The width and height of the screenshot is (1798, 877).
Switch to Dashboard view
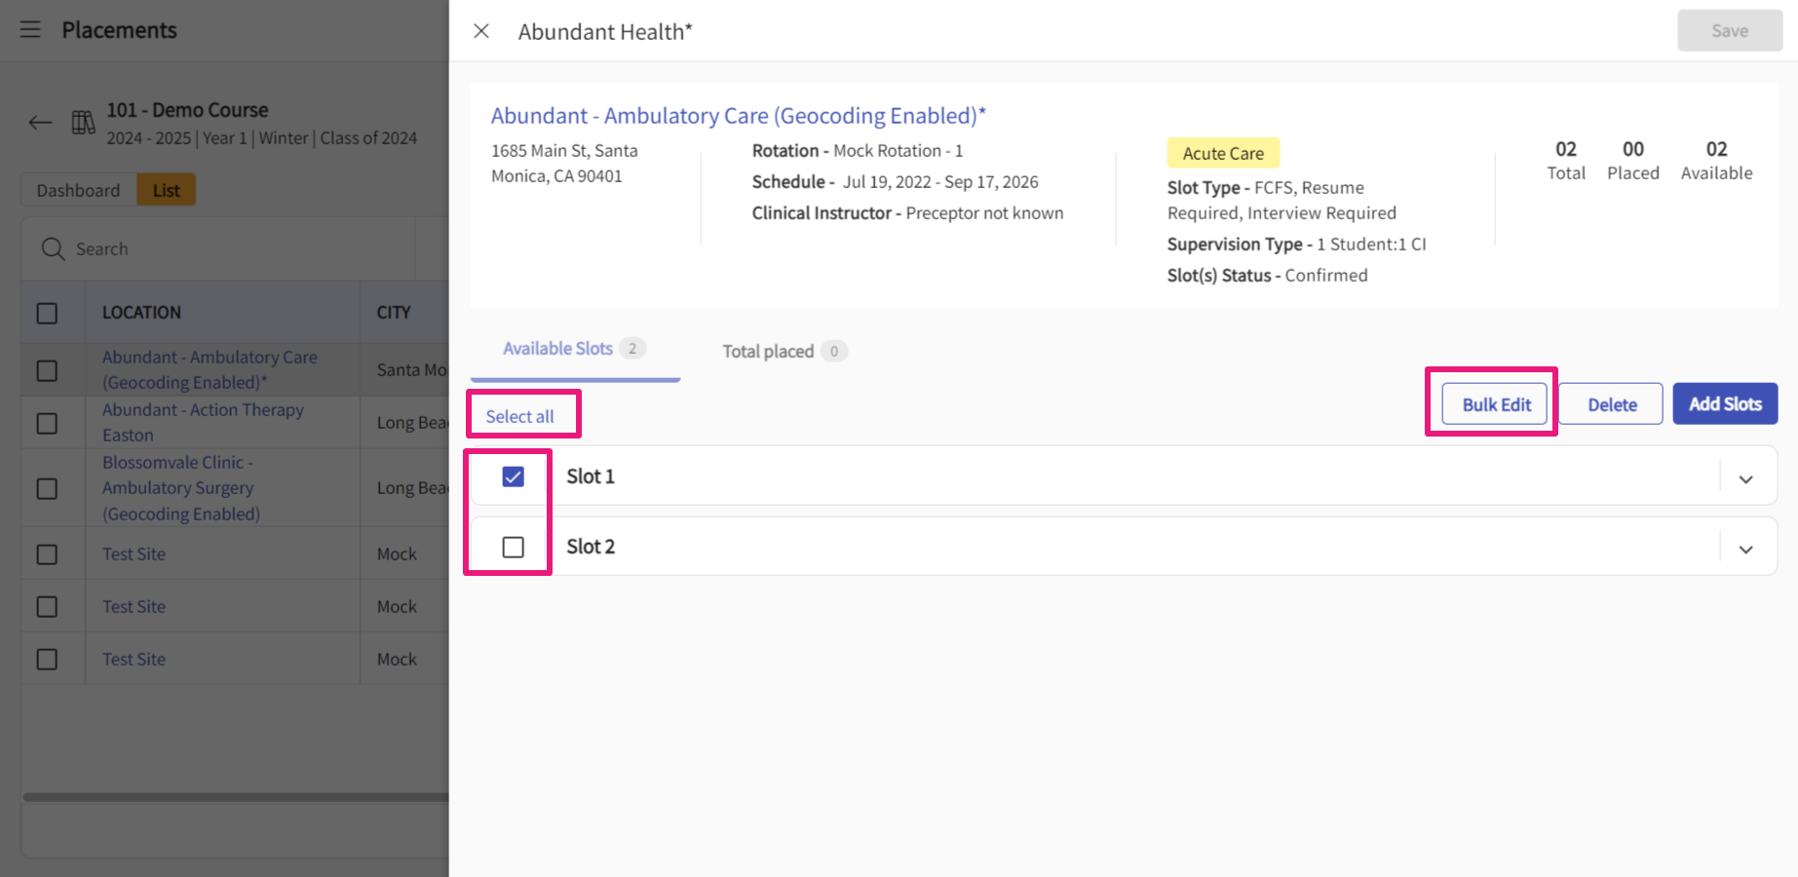(x=78, y=190)
